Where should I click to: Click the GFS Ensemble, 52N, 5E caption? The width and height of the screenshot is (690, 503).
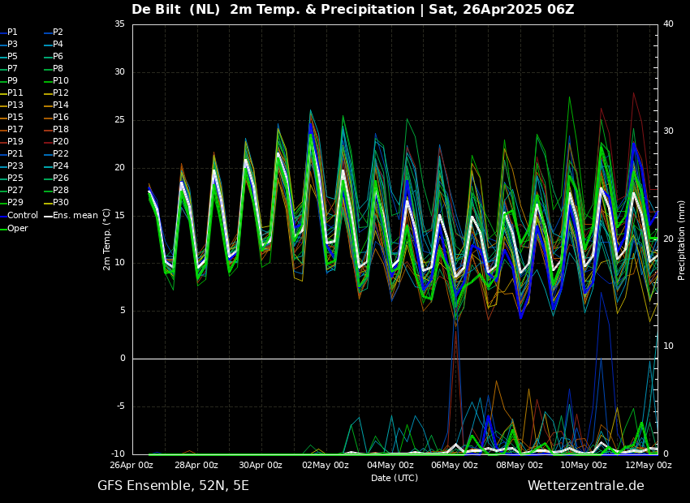[x=173, y=486]
